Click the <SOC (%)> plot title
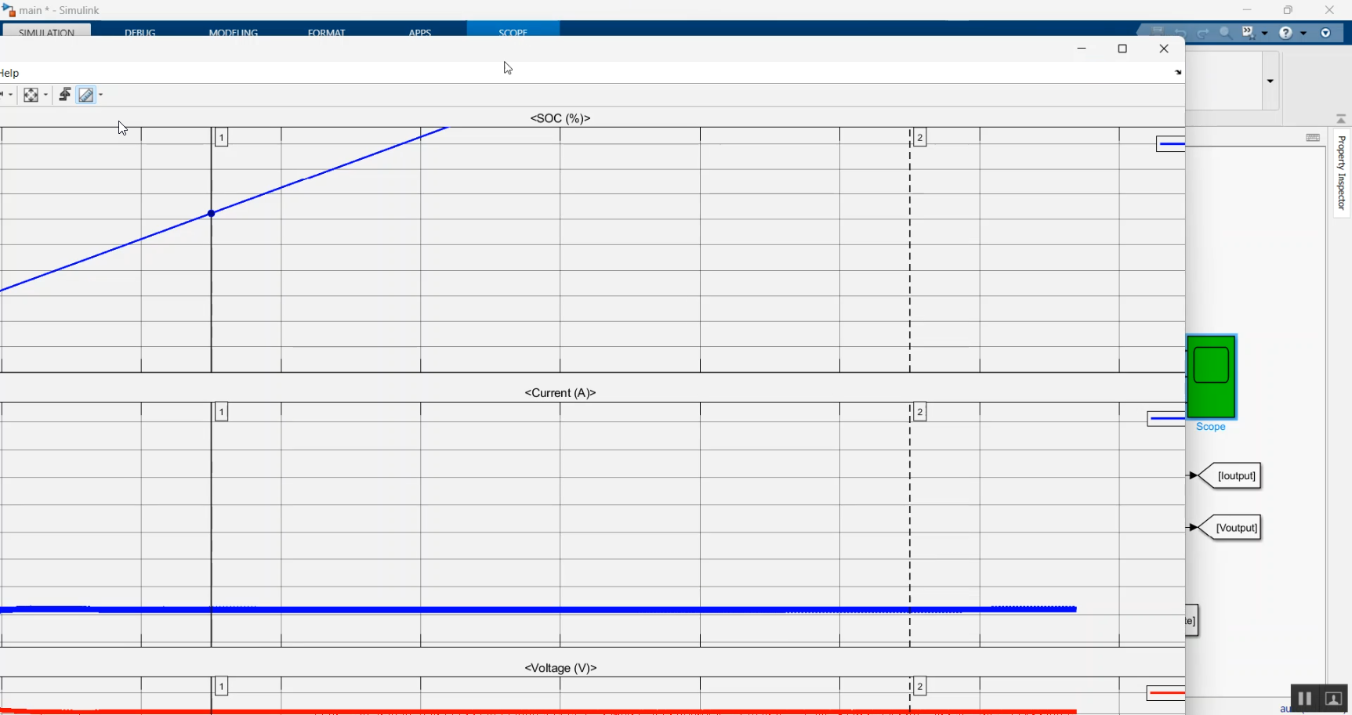 [560, 118]
